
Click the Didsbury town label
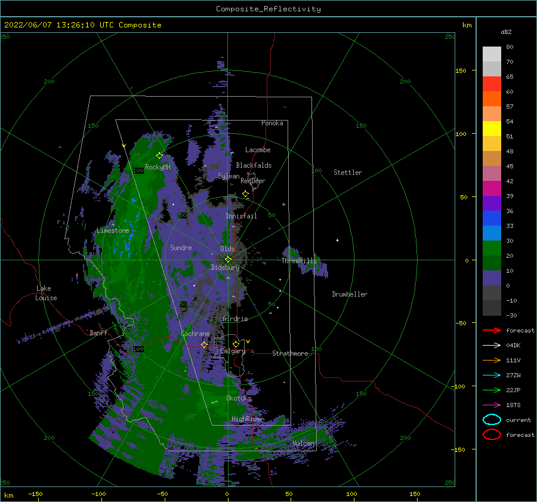click(x=226, y=267)
